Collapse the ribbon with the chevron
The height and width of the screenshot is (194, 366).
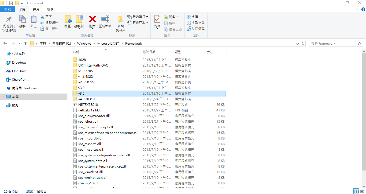click(x=357, y=9)
